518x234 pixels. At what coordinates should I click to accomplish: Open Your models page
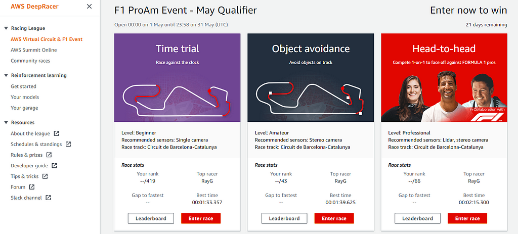pos(25,97)
